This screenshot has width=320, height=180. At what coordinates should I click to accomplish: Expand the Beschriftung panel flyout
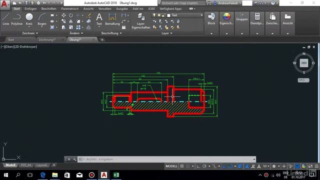(111, 33)
